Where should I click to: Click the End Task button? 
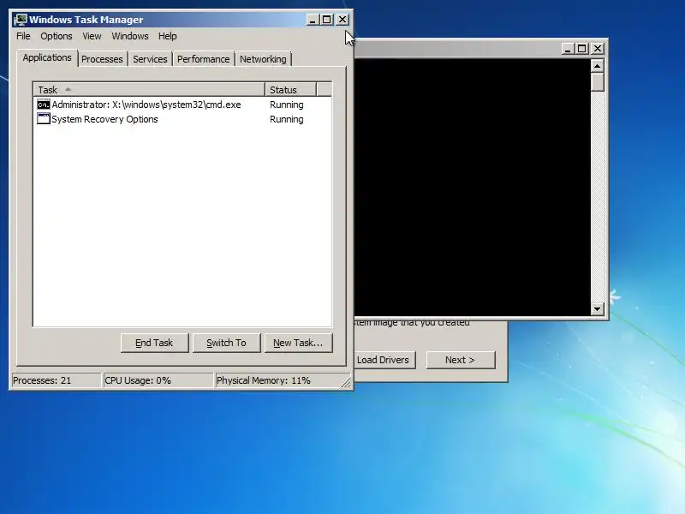click(x=154, y=343)
